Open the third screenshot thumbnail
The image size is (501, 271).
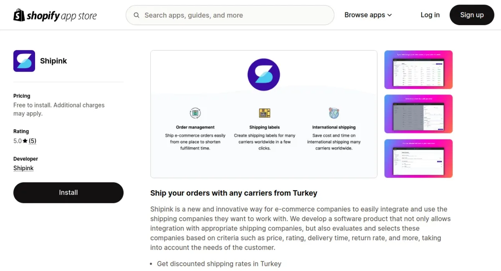pos(418,158)
